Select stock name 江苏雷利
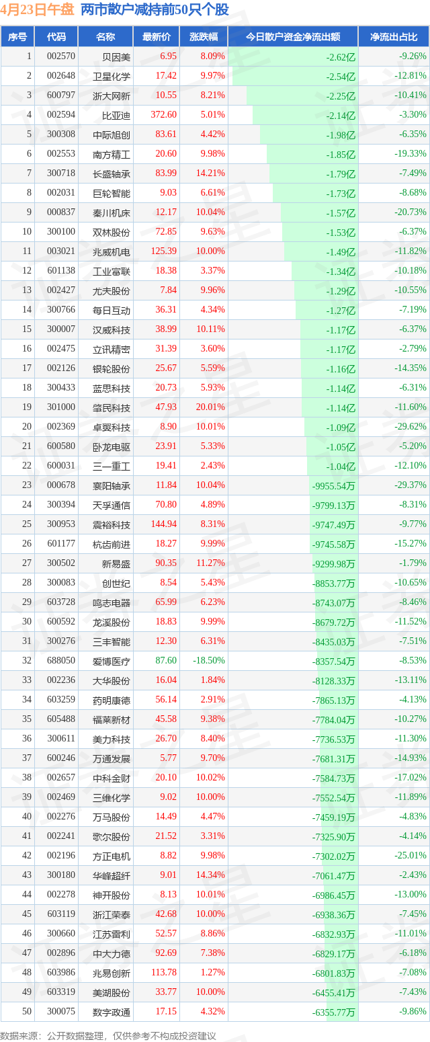 coord(112,934)
